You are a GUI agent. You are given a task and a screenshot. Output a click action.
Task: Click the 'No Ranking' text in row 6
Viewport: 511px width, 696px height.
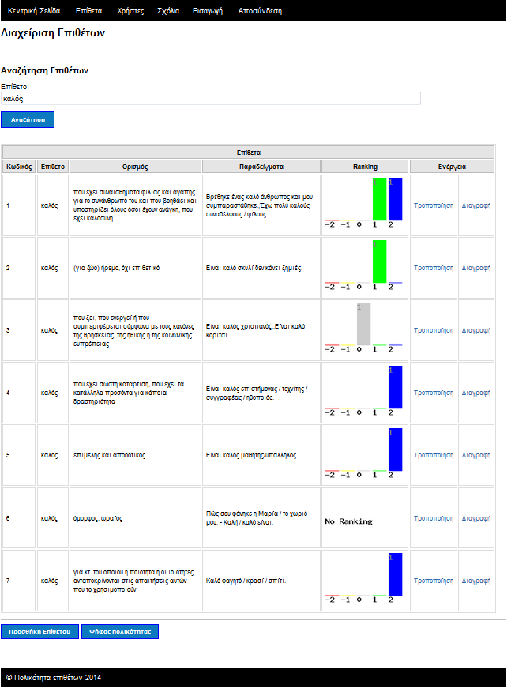348,521
